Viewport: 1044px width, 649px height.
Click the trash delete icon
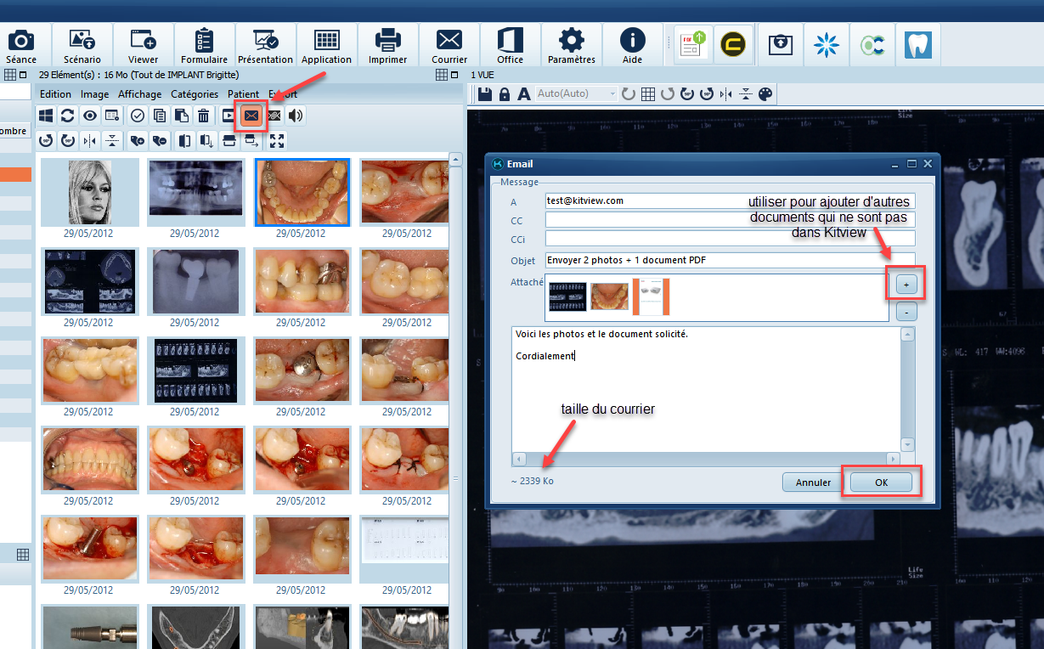click(x=204, y=116)
